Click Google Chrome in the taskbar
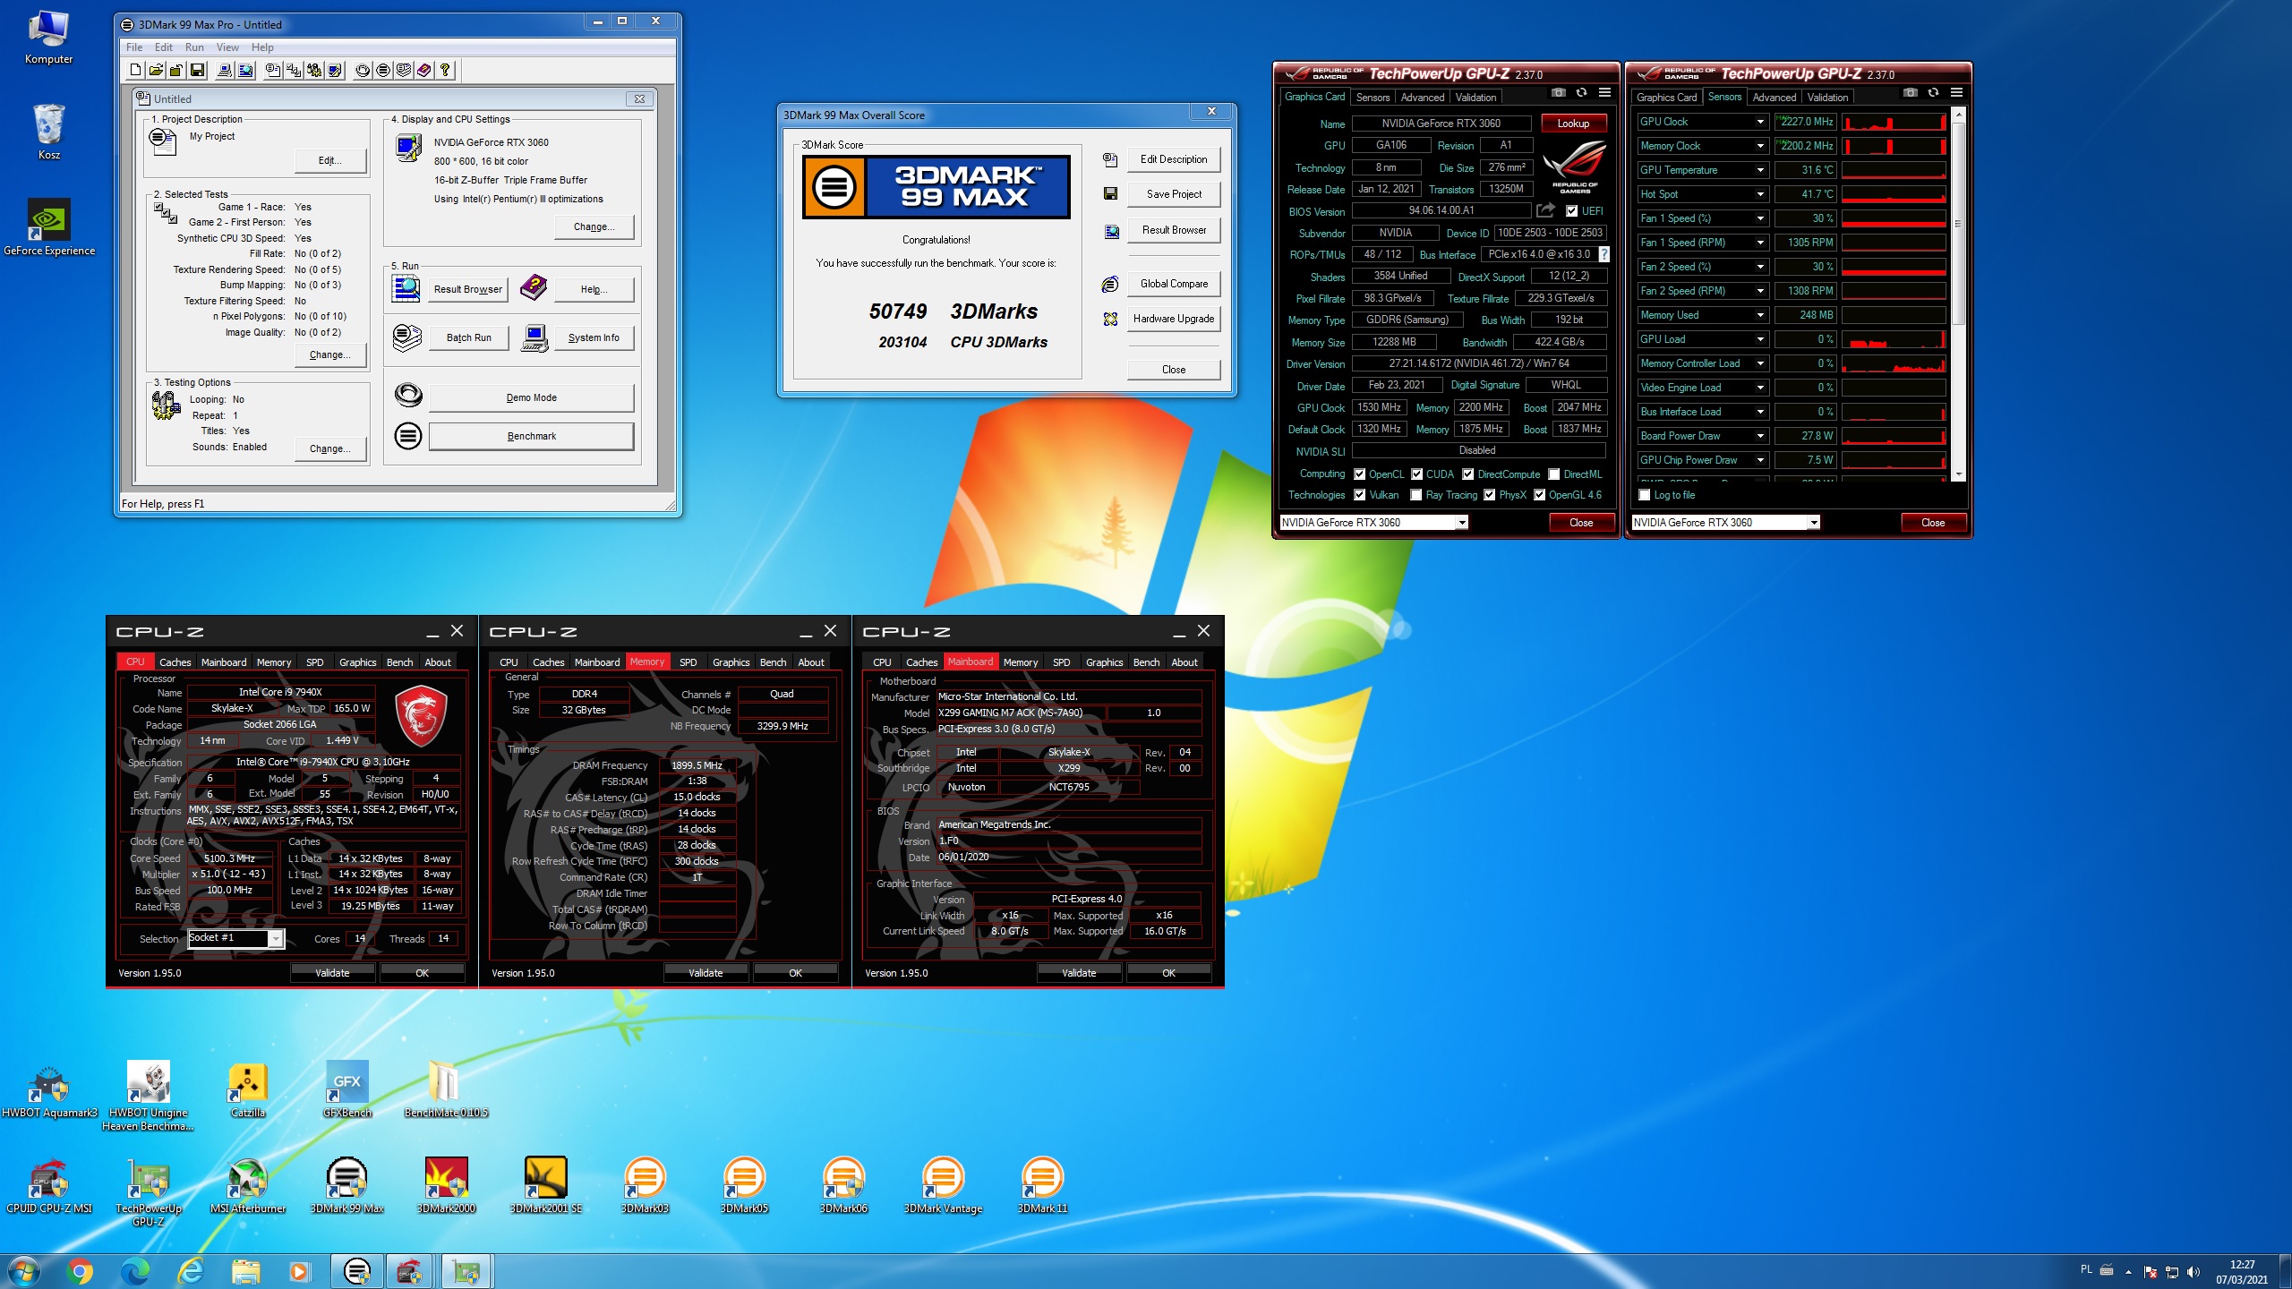Viewport: 2292px width, 1289px height. [80, 1271]
